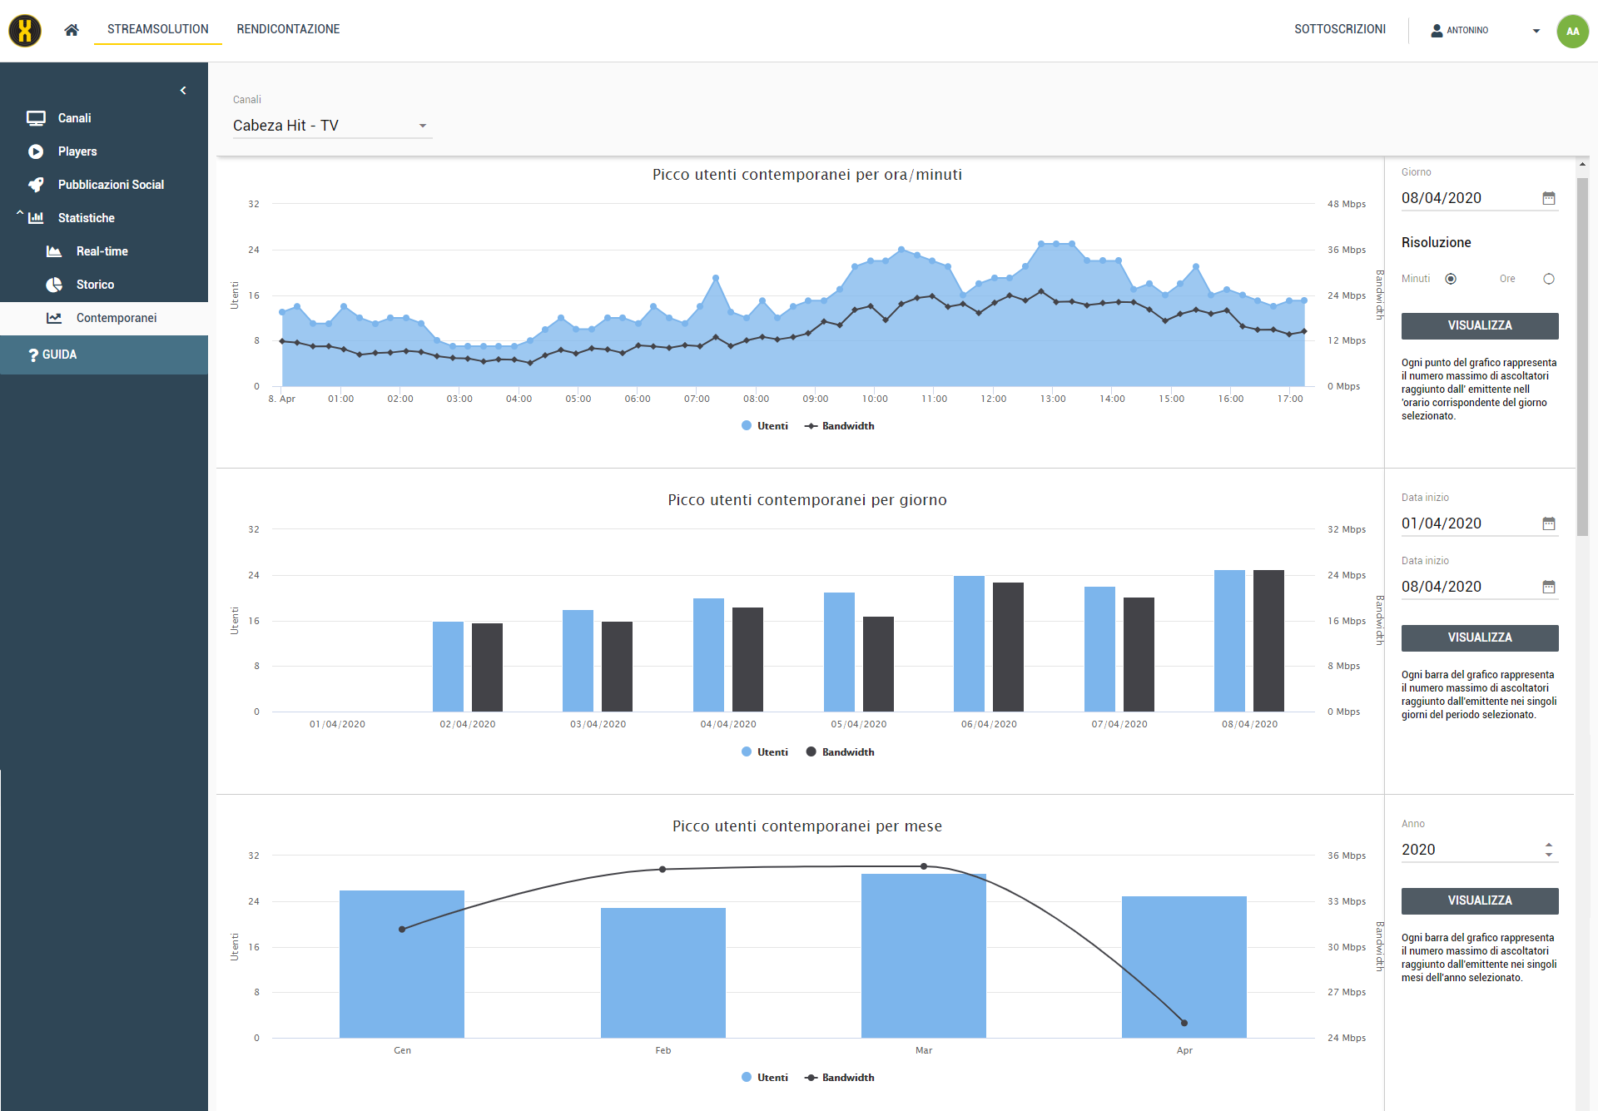Open Pubblicazioni Social from the sidebar

coord(110,185)
